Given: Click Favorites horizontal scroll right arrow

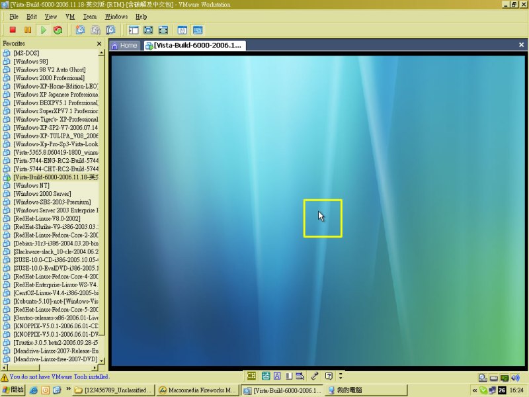Looking at the screenshot, I should (95, 367).
